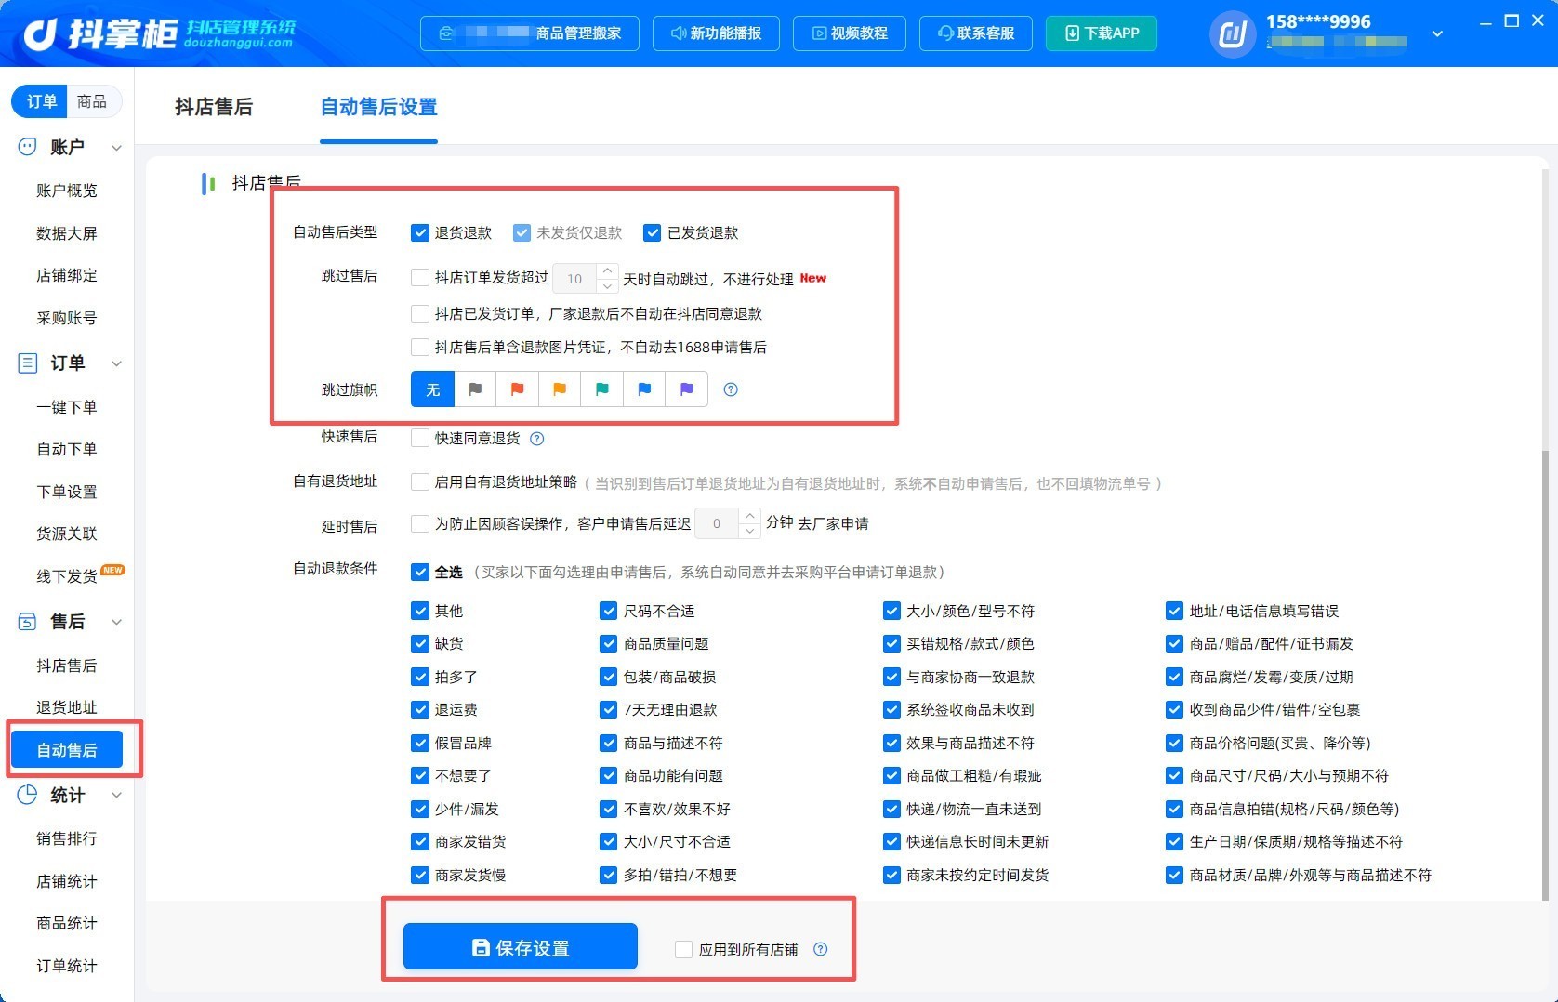Screen dimensions: 1558x1002
Task: Uncheck 商家未按约定时间发货 reason
Action: coord(891,875)
